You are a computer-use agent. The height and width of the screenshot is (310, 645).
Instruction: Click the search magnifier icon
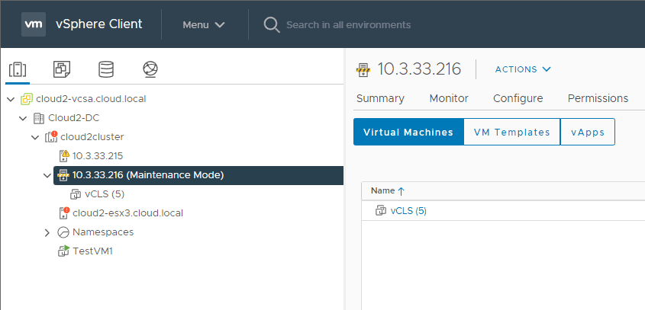click(271, 24)
